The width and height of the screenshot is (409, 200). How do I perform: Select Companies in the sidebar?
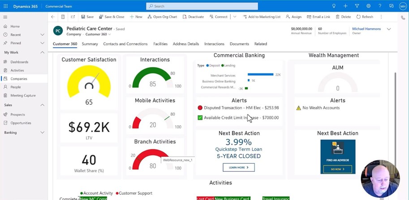[x=24, y=79]
